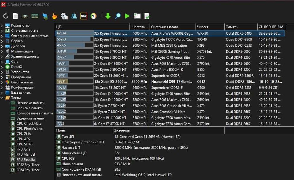Screen dimensions: 294x180
Task: Select Конфигурация in the sidebar
Action: (x=23, y=87)
